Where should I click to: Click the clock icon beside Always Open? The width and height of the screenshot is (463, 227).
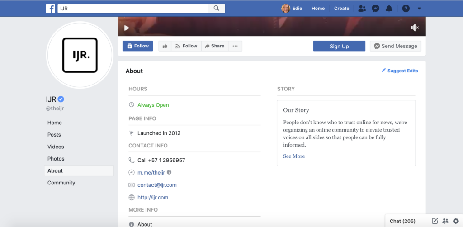click(x=132, y=105)
